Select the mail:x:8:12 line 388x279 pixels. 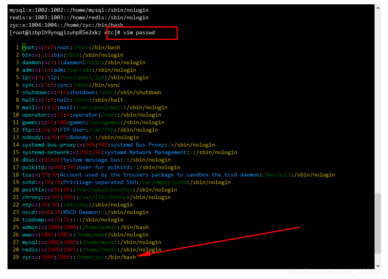click(x=95, y=108)
